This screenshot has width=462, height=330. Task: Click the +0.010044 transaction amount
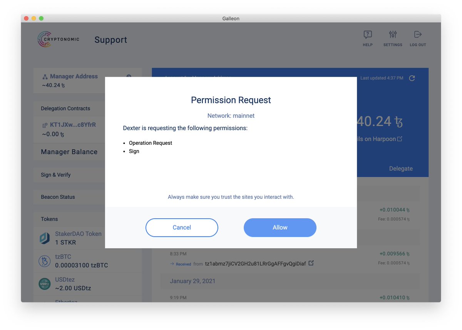click(x=394, y=210)
